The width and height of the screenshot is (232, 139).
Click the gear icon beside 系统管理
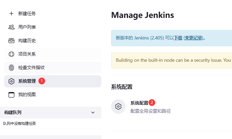coord(11,81)
